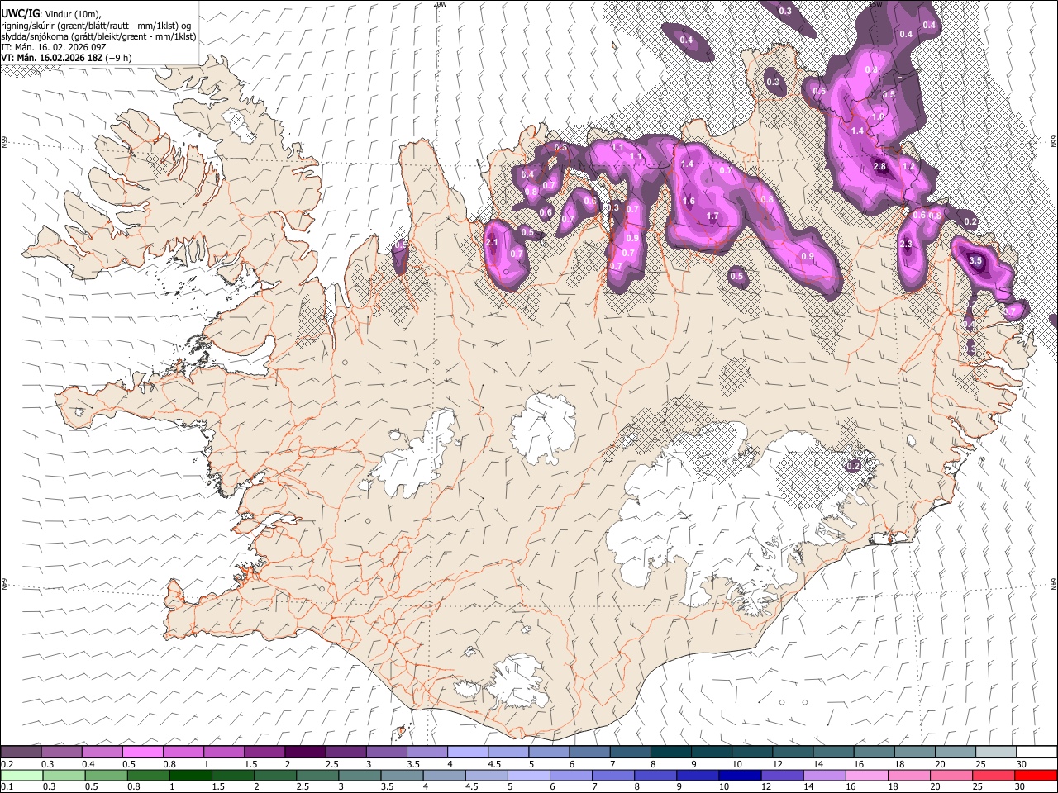The height and width of the screenshot is (793, 1058).
Task: Click the pale pink lower swatch between 16 and 18
Action: [x=866, y=775]
